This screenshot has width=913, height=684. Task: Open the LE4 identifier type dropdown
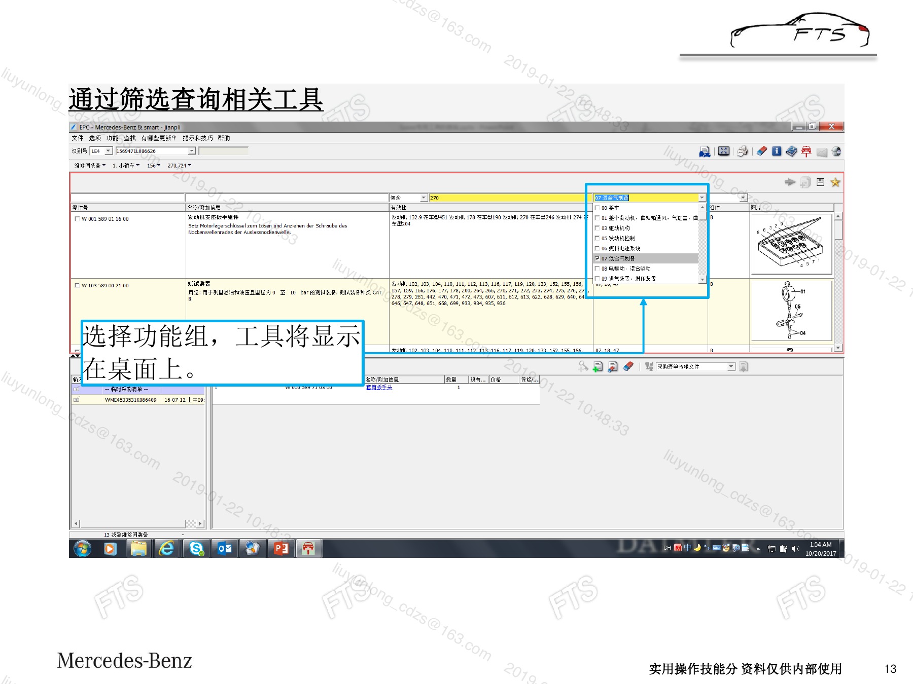108,151
